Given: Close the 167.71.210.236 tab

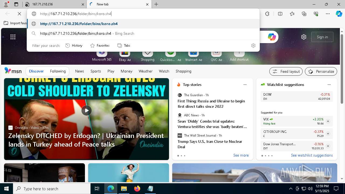Looking at the screenshot, I should 83,4.
